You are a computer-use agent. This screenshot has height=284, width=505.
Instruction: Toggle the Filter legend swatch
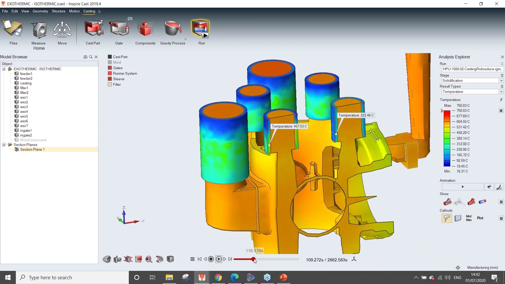(x=110, y=84)
